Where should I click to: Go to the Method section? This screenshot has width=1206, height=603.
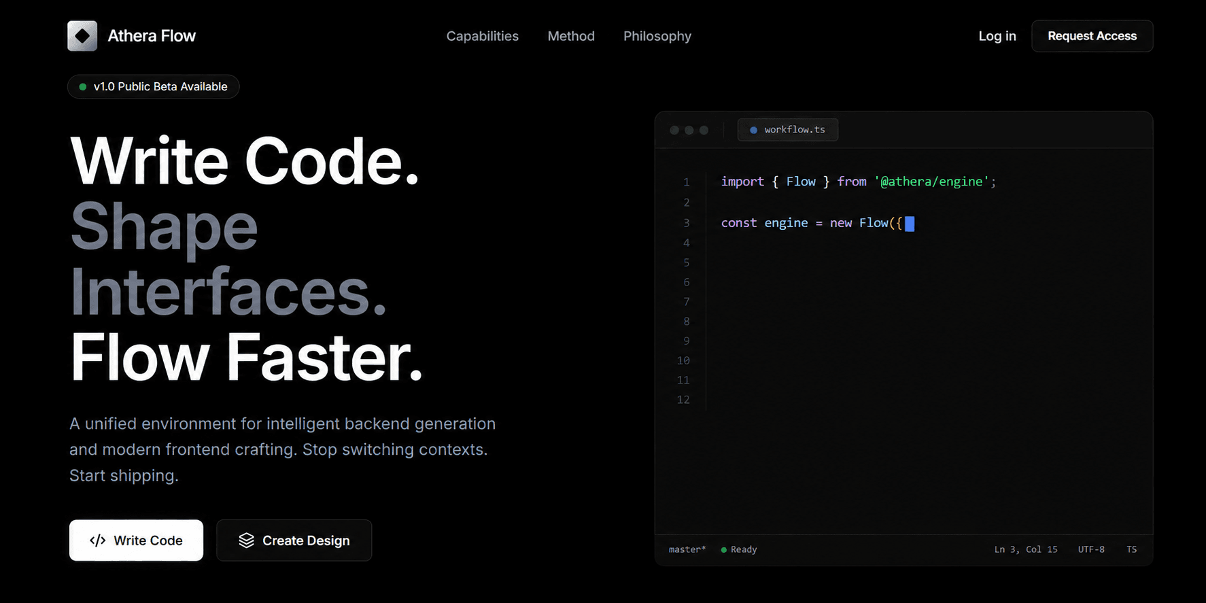tap(571, 36)
